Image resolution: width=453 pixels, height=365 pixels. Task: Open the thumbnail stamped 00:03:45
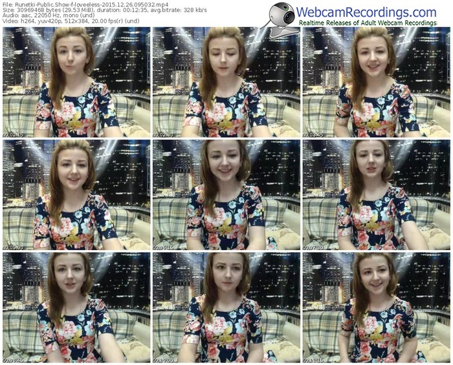375,82
